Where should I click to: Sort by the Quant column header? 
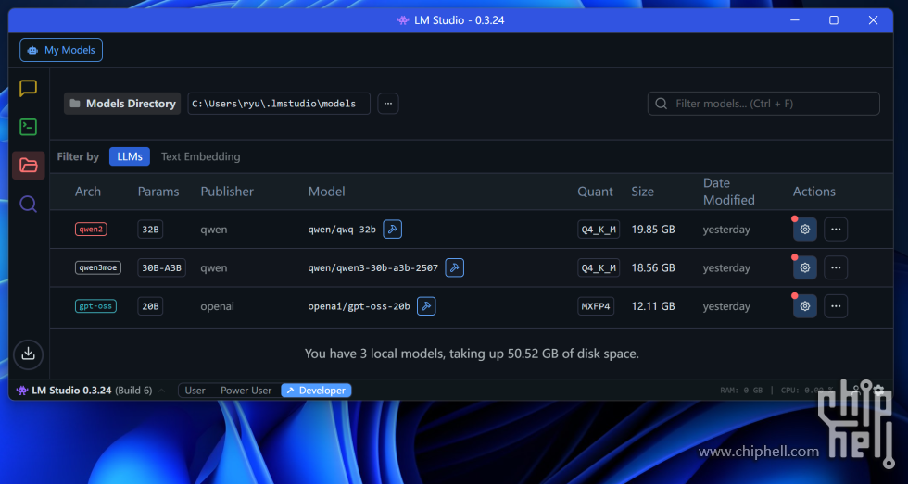pos(595,192)
